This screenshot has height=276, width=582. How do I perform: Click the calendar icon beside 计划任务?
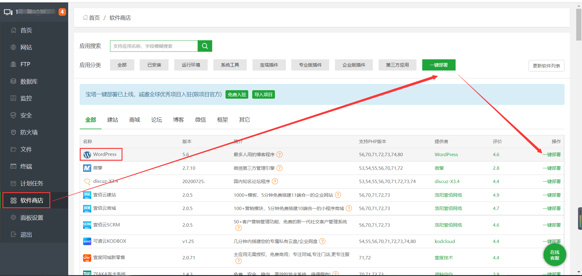13,183
